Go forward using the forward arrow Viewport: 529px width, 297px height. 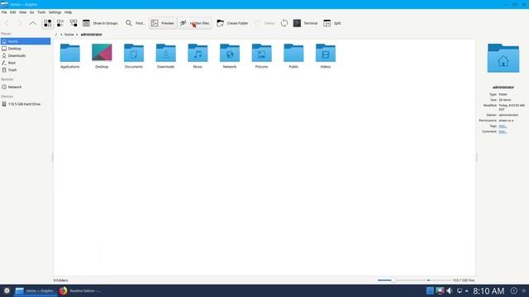tap(19, 23)
